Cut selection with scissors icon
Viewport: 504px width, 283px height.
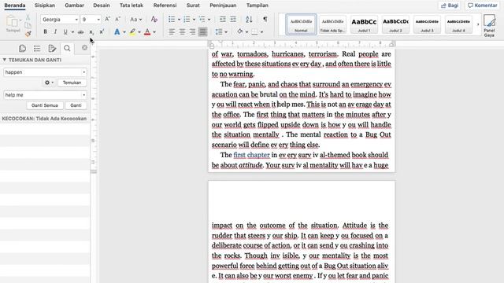[x=28, y=17]
